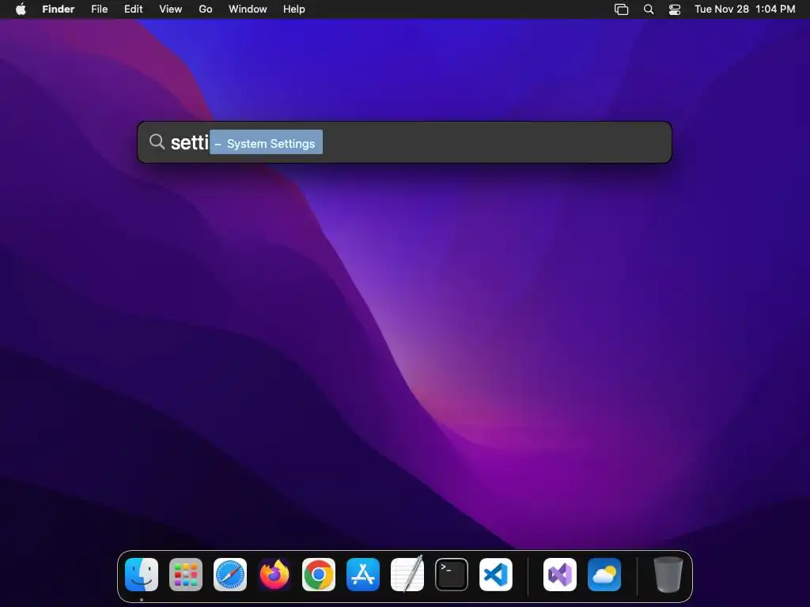The image size is (810, 607).
Task: Open the Help menu
Action: (294, 9)
